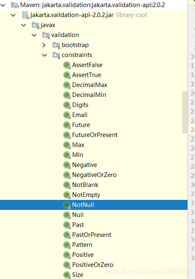
Task: Click the annotation icon beside Null
Action: pos(67,215)
